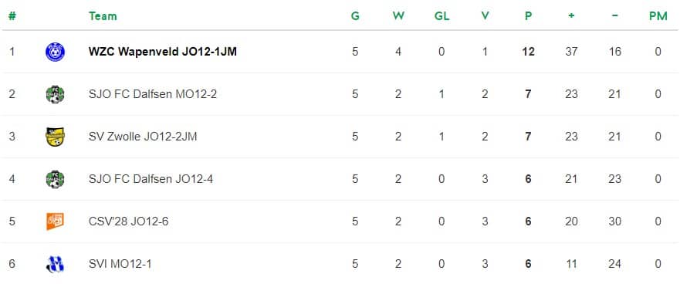Viewport: 680px width, 284px height.
Task: Click the Team column header
Action: pyautogui.click(x=103, y=16)
